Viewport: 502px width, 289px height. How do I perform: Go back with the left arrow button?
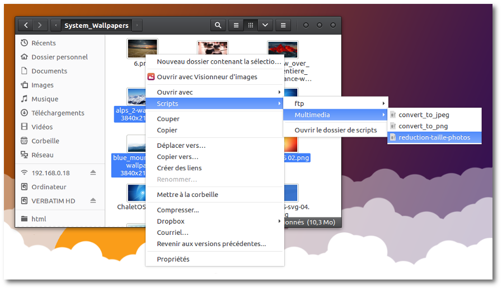click(x=26, y=25)
